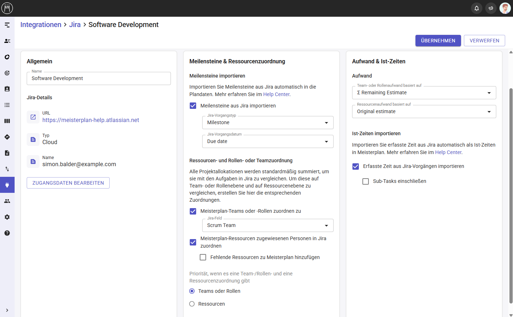The image size is (513, 317).
Task: Click the Name field containing Software Development
Action: click(x=99, y=78)
